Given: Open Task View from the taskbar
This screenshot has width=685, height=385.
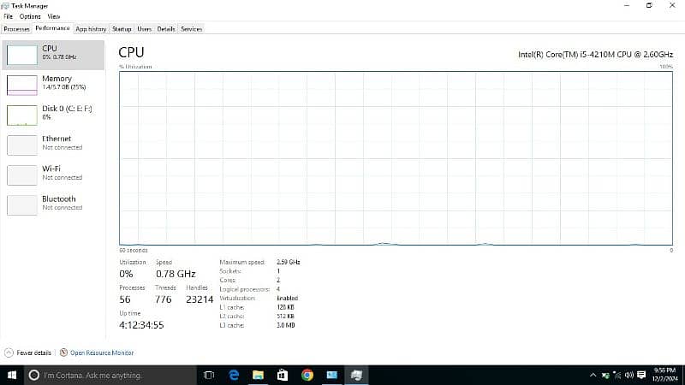Looking at the screenshot, I should pyautogui.click(x=209, y=375).
